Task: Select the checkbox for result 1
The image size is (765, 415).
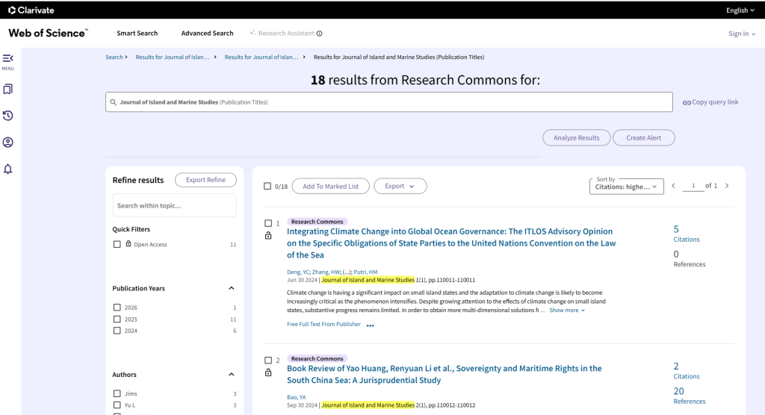Action: (268, 223)
